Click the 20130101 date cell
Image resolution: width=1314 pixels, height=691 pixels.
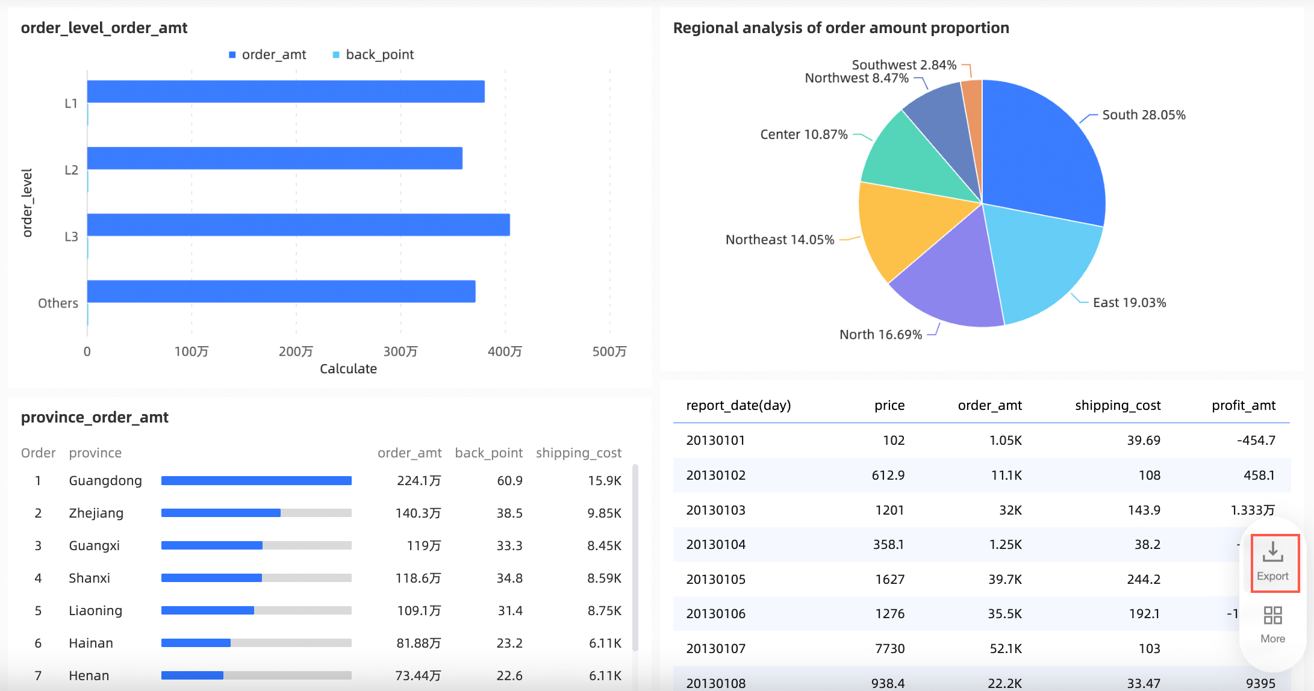[715, 440]
